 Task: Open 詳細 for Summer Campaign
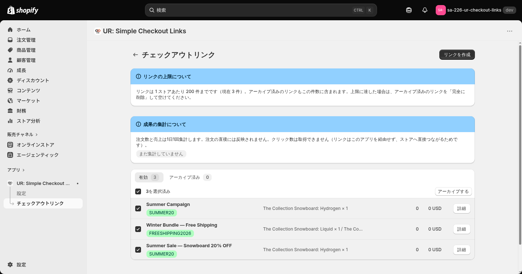coord(461,208)
